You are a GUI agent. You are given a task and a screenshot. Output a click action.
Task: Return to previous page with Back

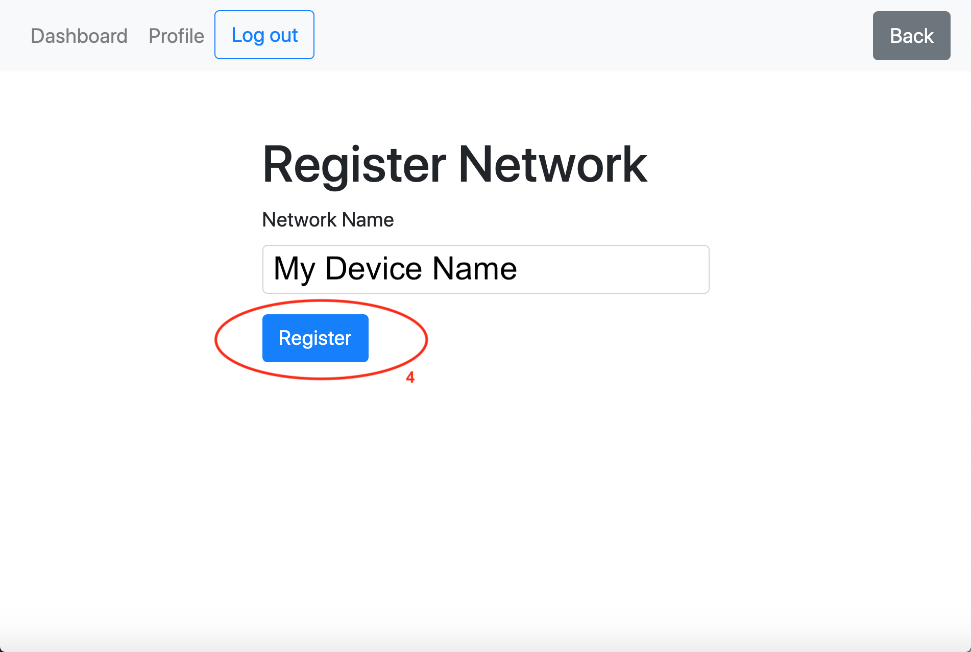click(x=911, y=36)
